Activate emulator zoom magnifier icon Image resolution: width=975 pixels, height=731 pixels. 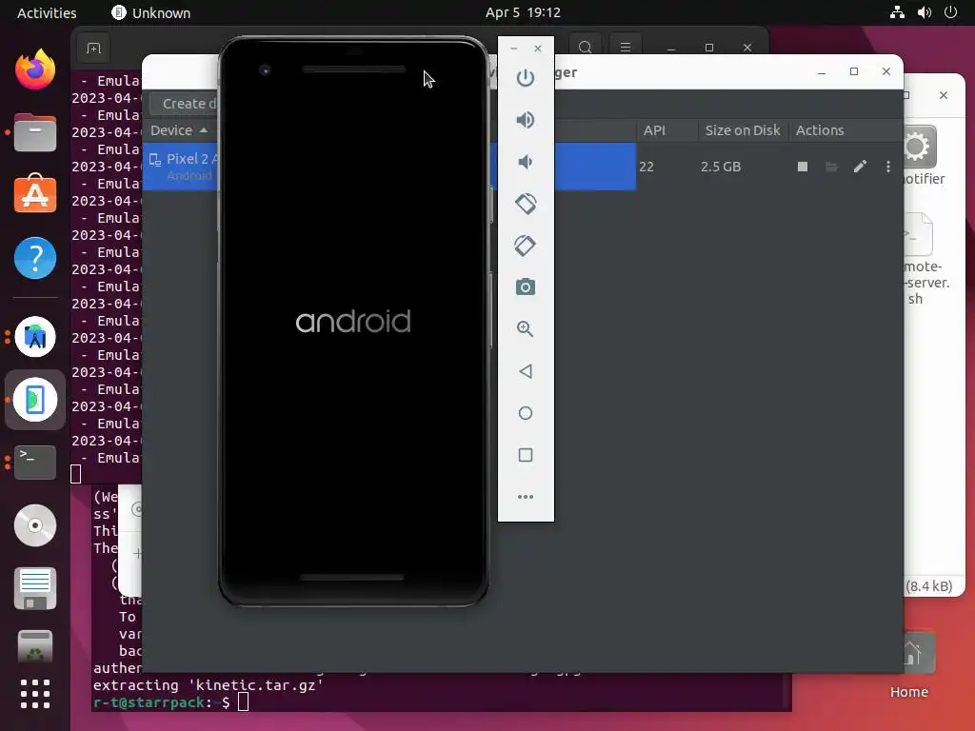(526, 328)
